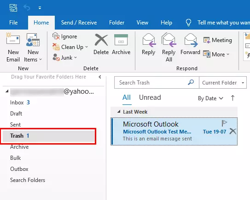The image size is (250, 200).
Task: Click the 'Drag Your Favorite Folders Here' text
Action: pos(48,77)
